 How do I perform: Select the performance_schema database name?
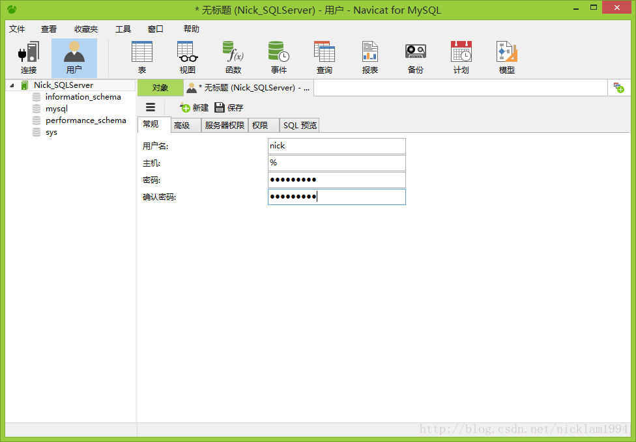85,120
